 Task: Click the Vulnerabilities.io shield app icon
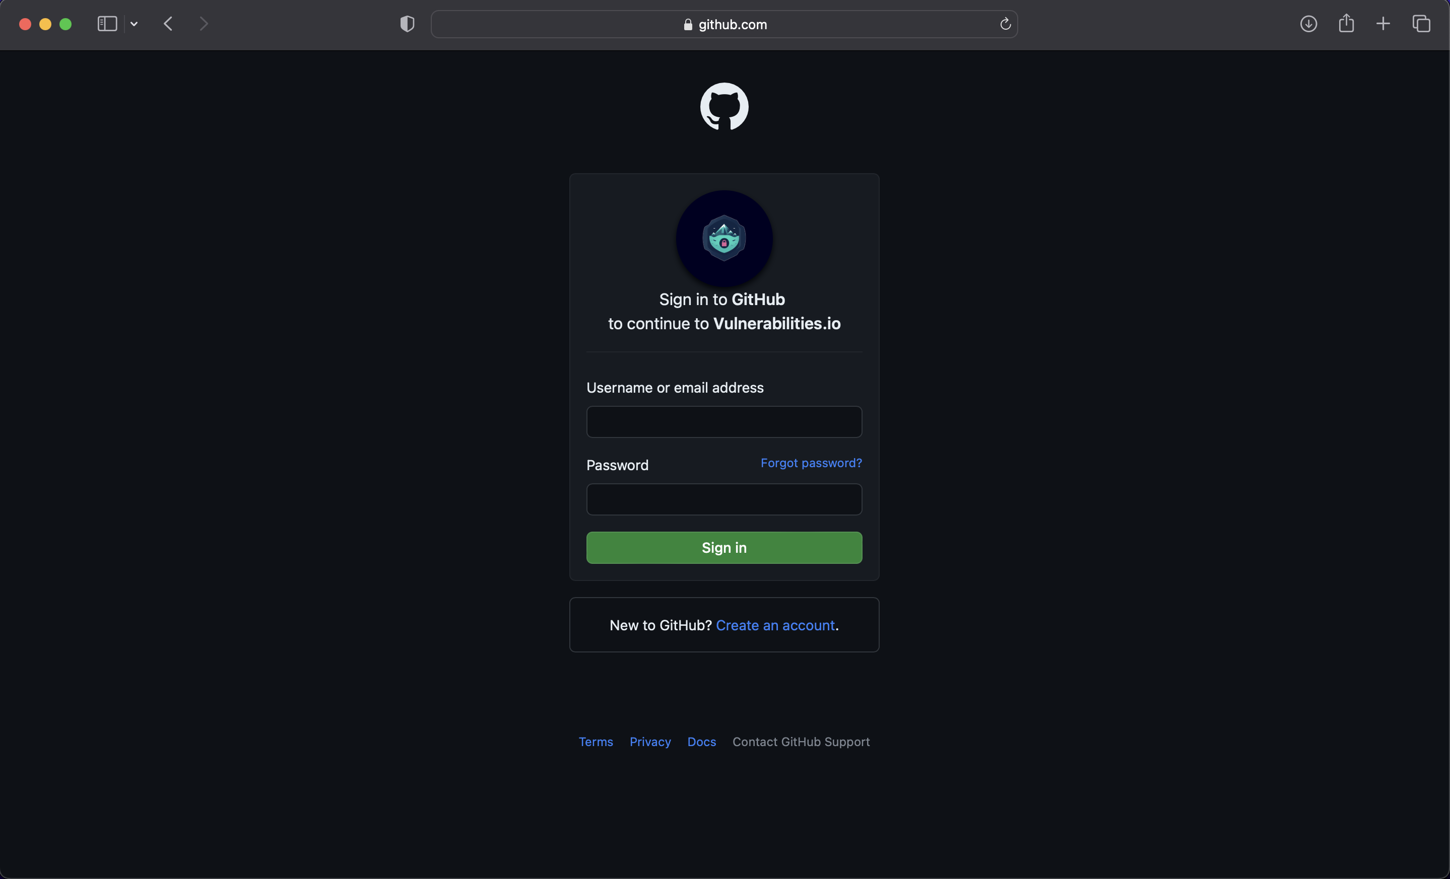click(x=724, y=238)
